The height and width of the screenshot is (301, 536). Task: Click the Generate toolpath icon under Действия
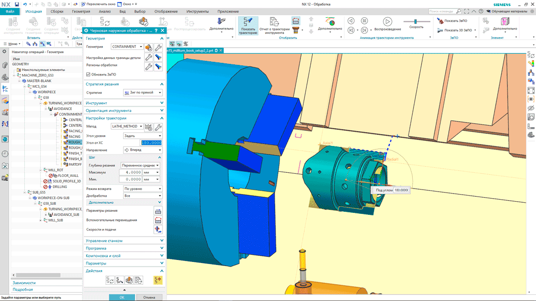tap(110, 280)
